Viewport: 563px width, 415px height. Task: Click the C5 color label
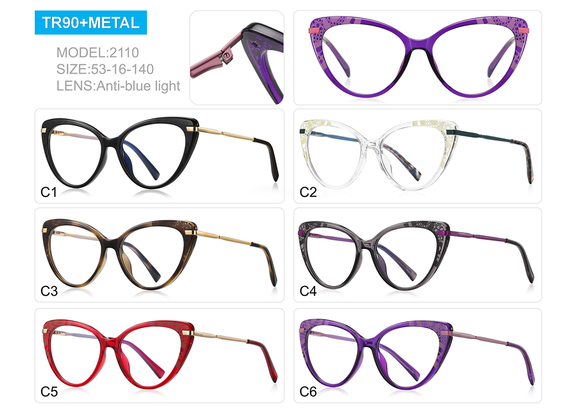(49, 392)
